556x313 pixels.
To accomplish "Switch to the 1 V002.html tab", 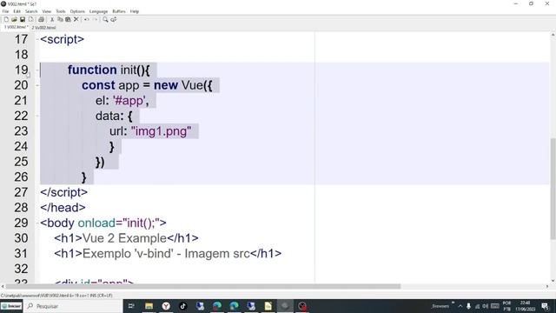I will click(15, 27).
